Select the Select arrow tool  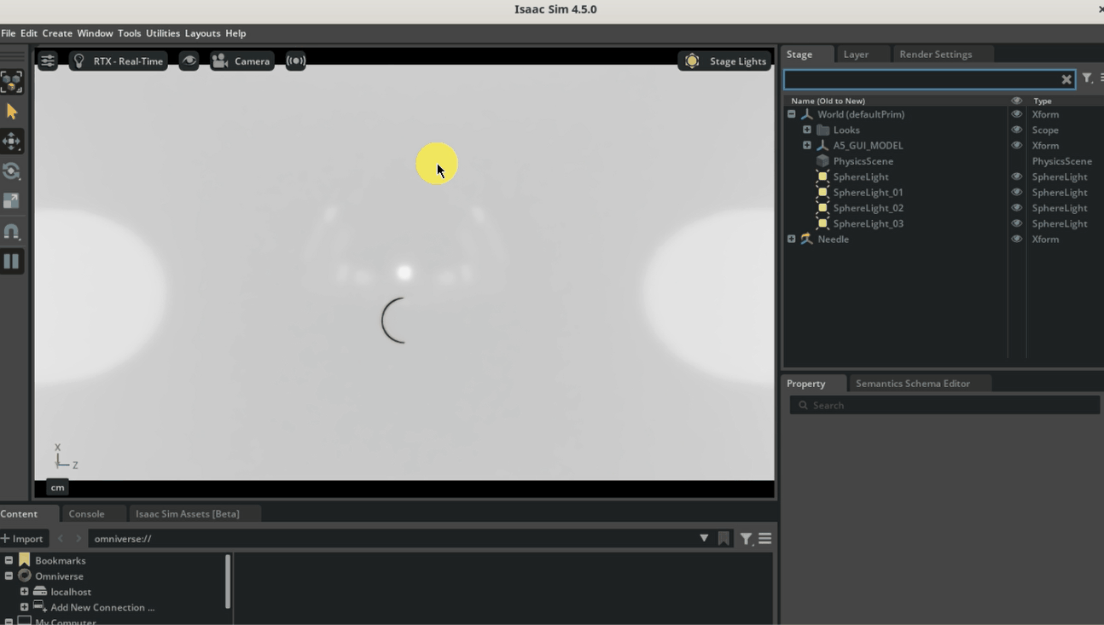13,111
